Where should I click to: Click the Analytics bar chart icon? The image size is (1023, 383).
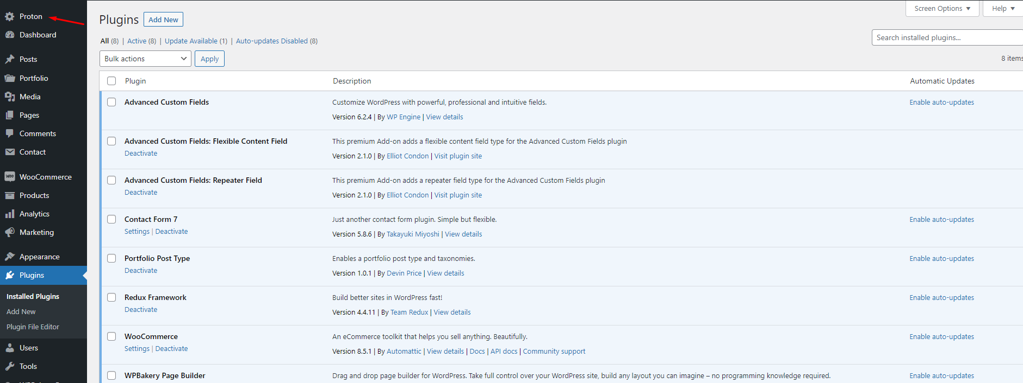[10, 214]
